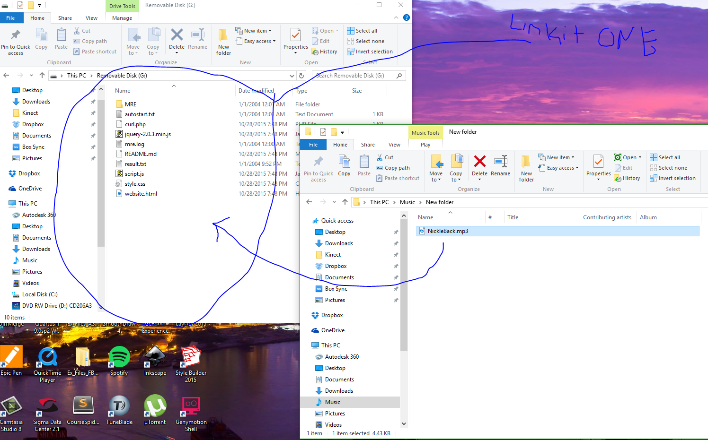Viewport: 708px width, 440px height.
Task: Click navigation pane scrollbar in New folder window
Action: click(x=404, y=285)
